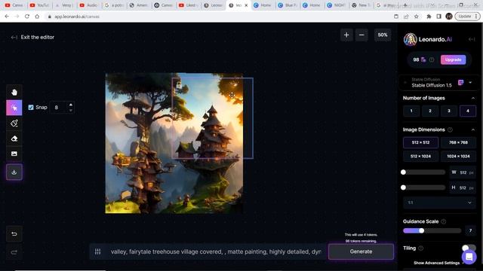Click the Upgrade button
483x271 pixels.
click(x=453, y=59)
